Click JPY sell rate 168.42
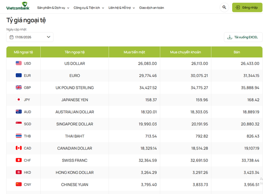The width and height of the screenshot is (263, 194). (253, 100)
